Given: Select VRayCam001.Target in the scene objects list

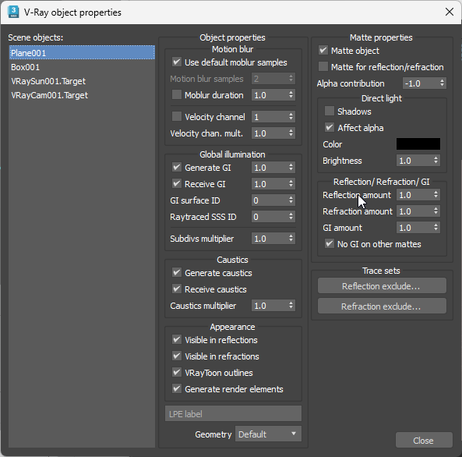Looking at the screenshot, I should coord(82,95).
